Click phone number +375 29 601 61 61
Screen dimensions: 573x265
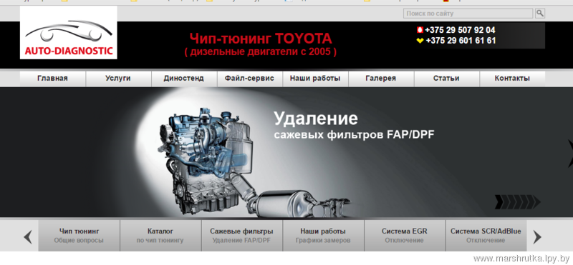[x=461, y=41]
